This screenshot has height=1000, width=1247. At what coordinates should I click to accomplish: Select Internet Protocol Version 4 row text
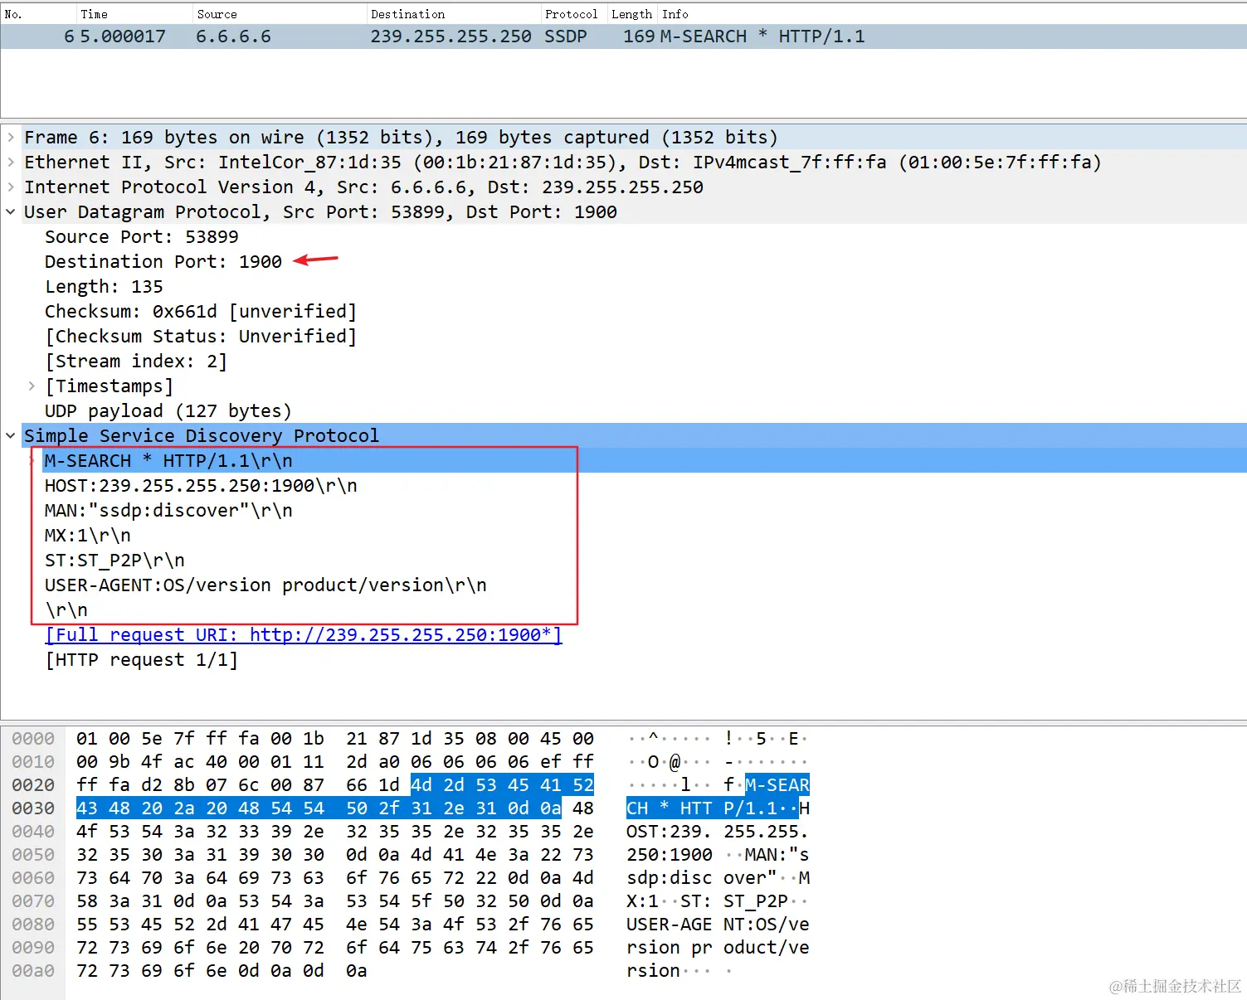(363, 187)
